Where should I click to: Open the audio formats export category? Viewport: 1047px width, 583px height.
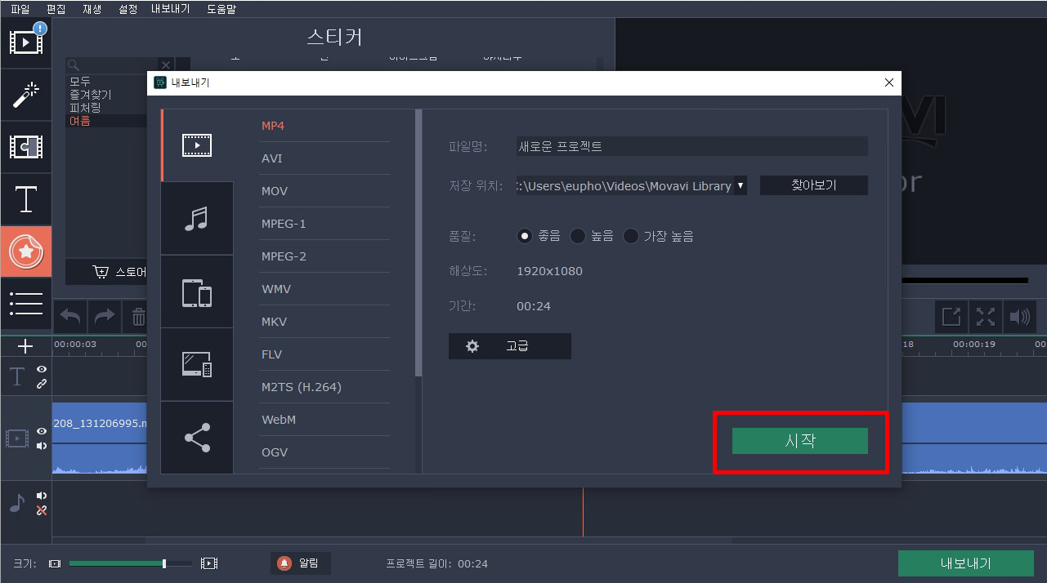pyautogui.click(x=197, y=217)
